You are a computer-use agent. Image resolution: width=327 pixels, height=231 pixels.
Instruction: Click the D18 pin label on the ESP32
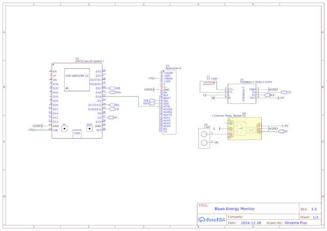[98, 97]
